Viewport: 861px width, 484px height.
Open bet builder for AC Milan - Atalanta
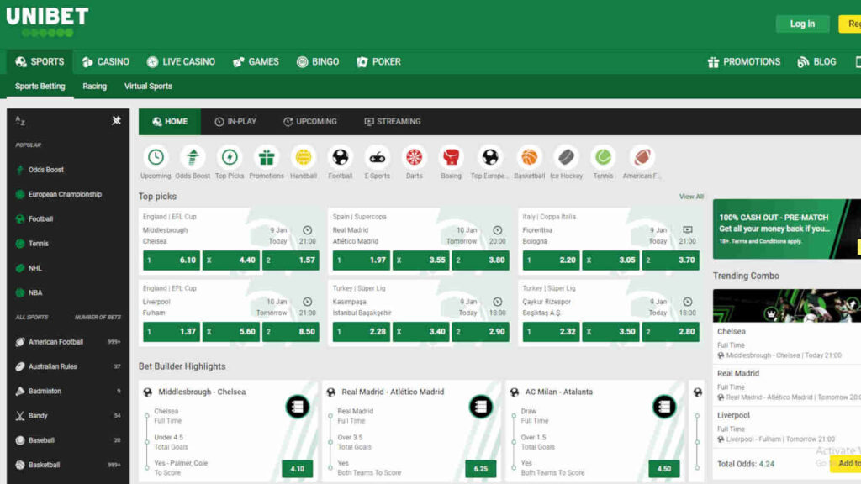click(664, 407)
